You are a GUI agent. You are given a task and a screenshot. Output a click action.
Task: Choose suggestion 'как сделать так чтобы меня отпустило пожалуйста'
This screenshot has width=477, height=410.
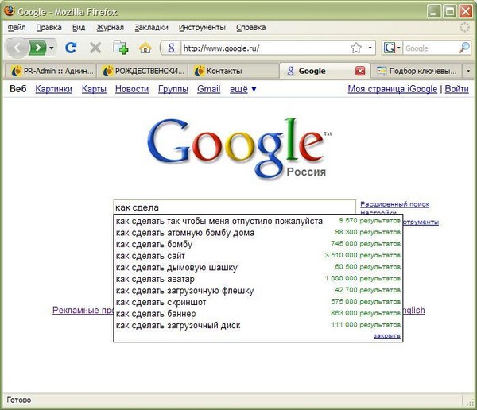pyautogui.click(x=258, y=221)
